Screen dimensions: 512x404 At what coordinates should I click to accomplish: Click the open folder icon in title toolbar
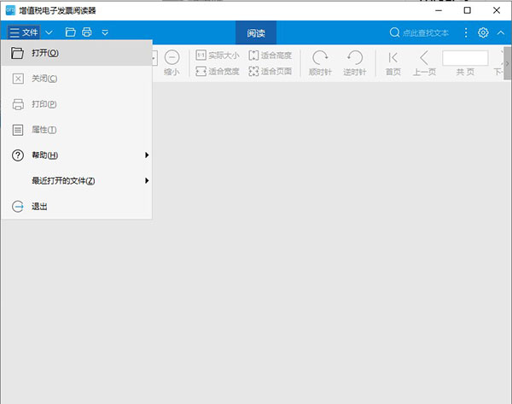tap(71, 32)
